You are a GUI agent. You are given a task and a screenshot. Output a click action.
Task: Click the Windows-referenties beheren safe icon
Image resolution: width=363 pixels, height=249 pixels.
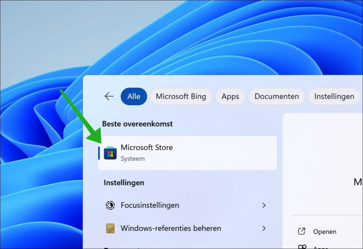click(110, 228)
